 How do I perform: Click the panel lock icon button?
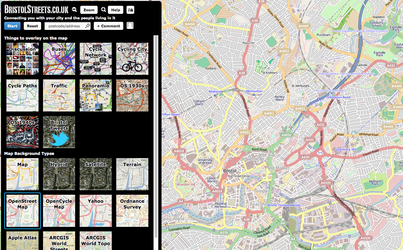(130, 10)
